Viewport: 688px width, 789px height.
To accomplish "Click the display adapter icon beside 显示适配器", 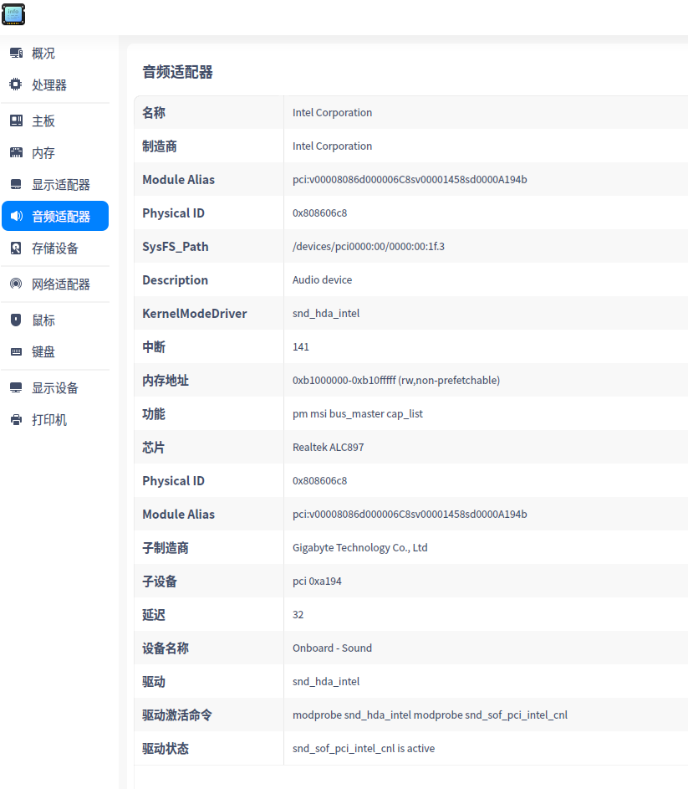I will click(16, 184).
